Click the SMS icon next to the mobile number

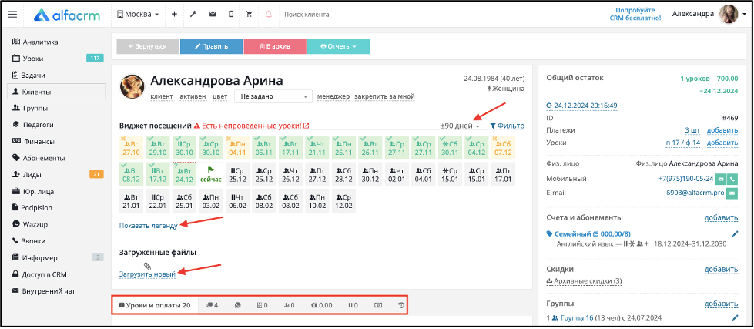point(721,179)
